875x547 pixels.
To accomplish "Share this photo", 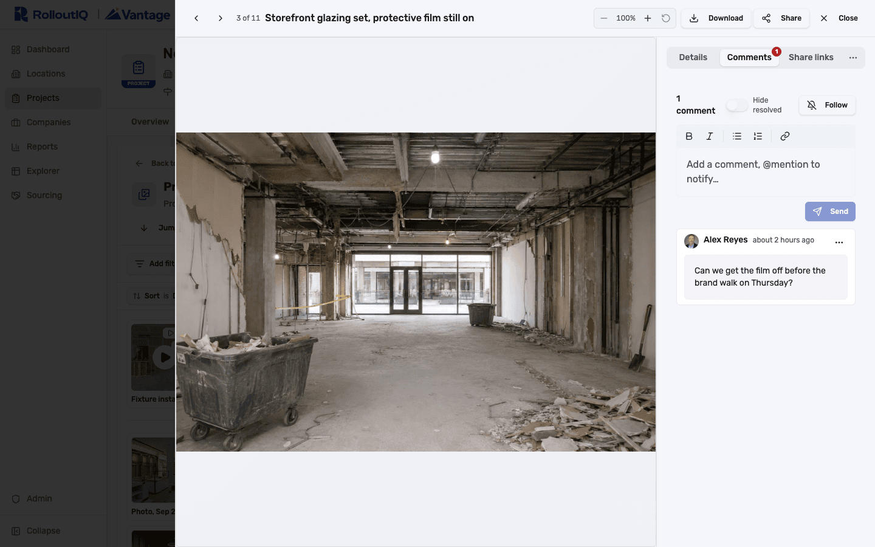I will click(781, 18).
